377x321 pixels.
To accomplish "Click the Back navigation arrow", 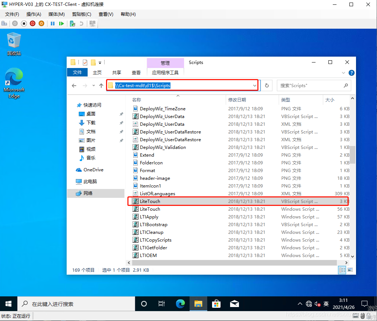I will 74,85.
